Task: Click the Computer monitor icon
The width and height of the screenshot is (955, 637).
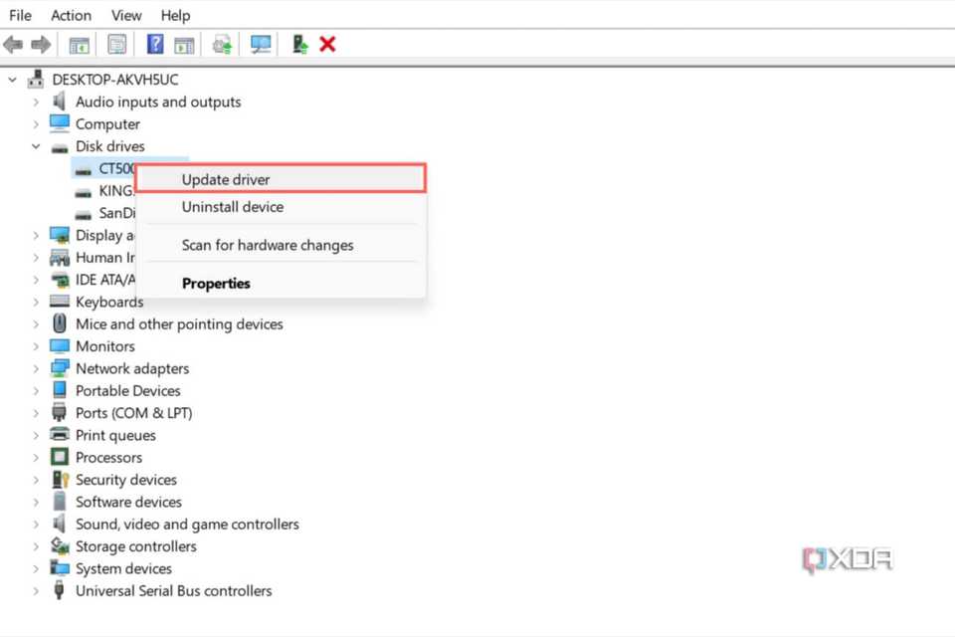Action: [x=60, y=123]
